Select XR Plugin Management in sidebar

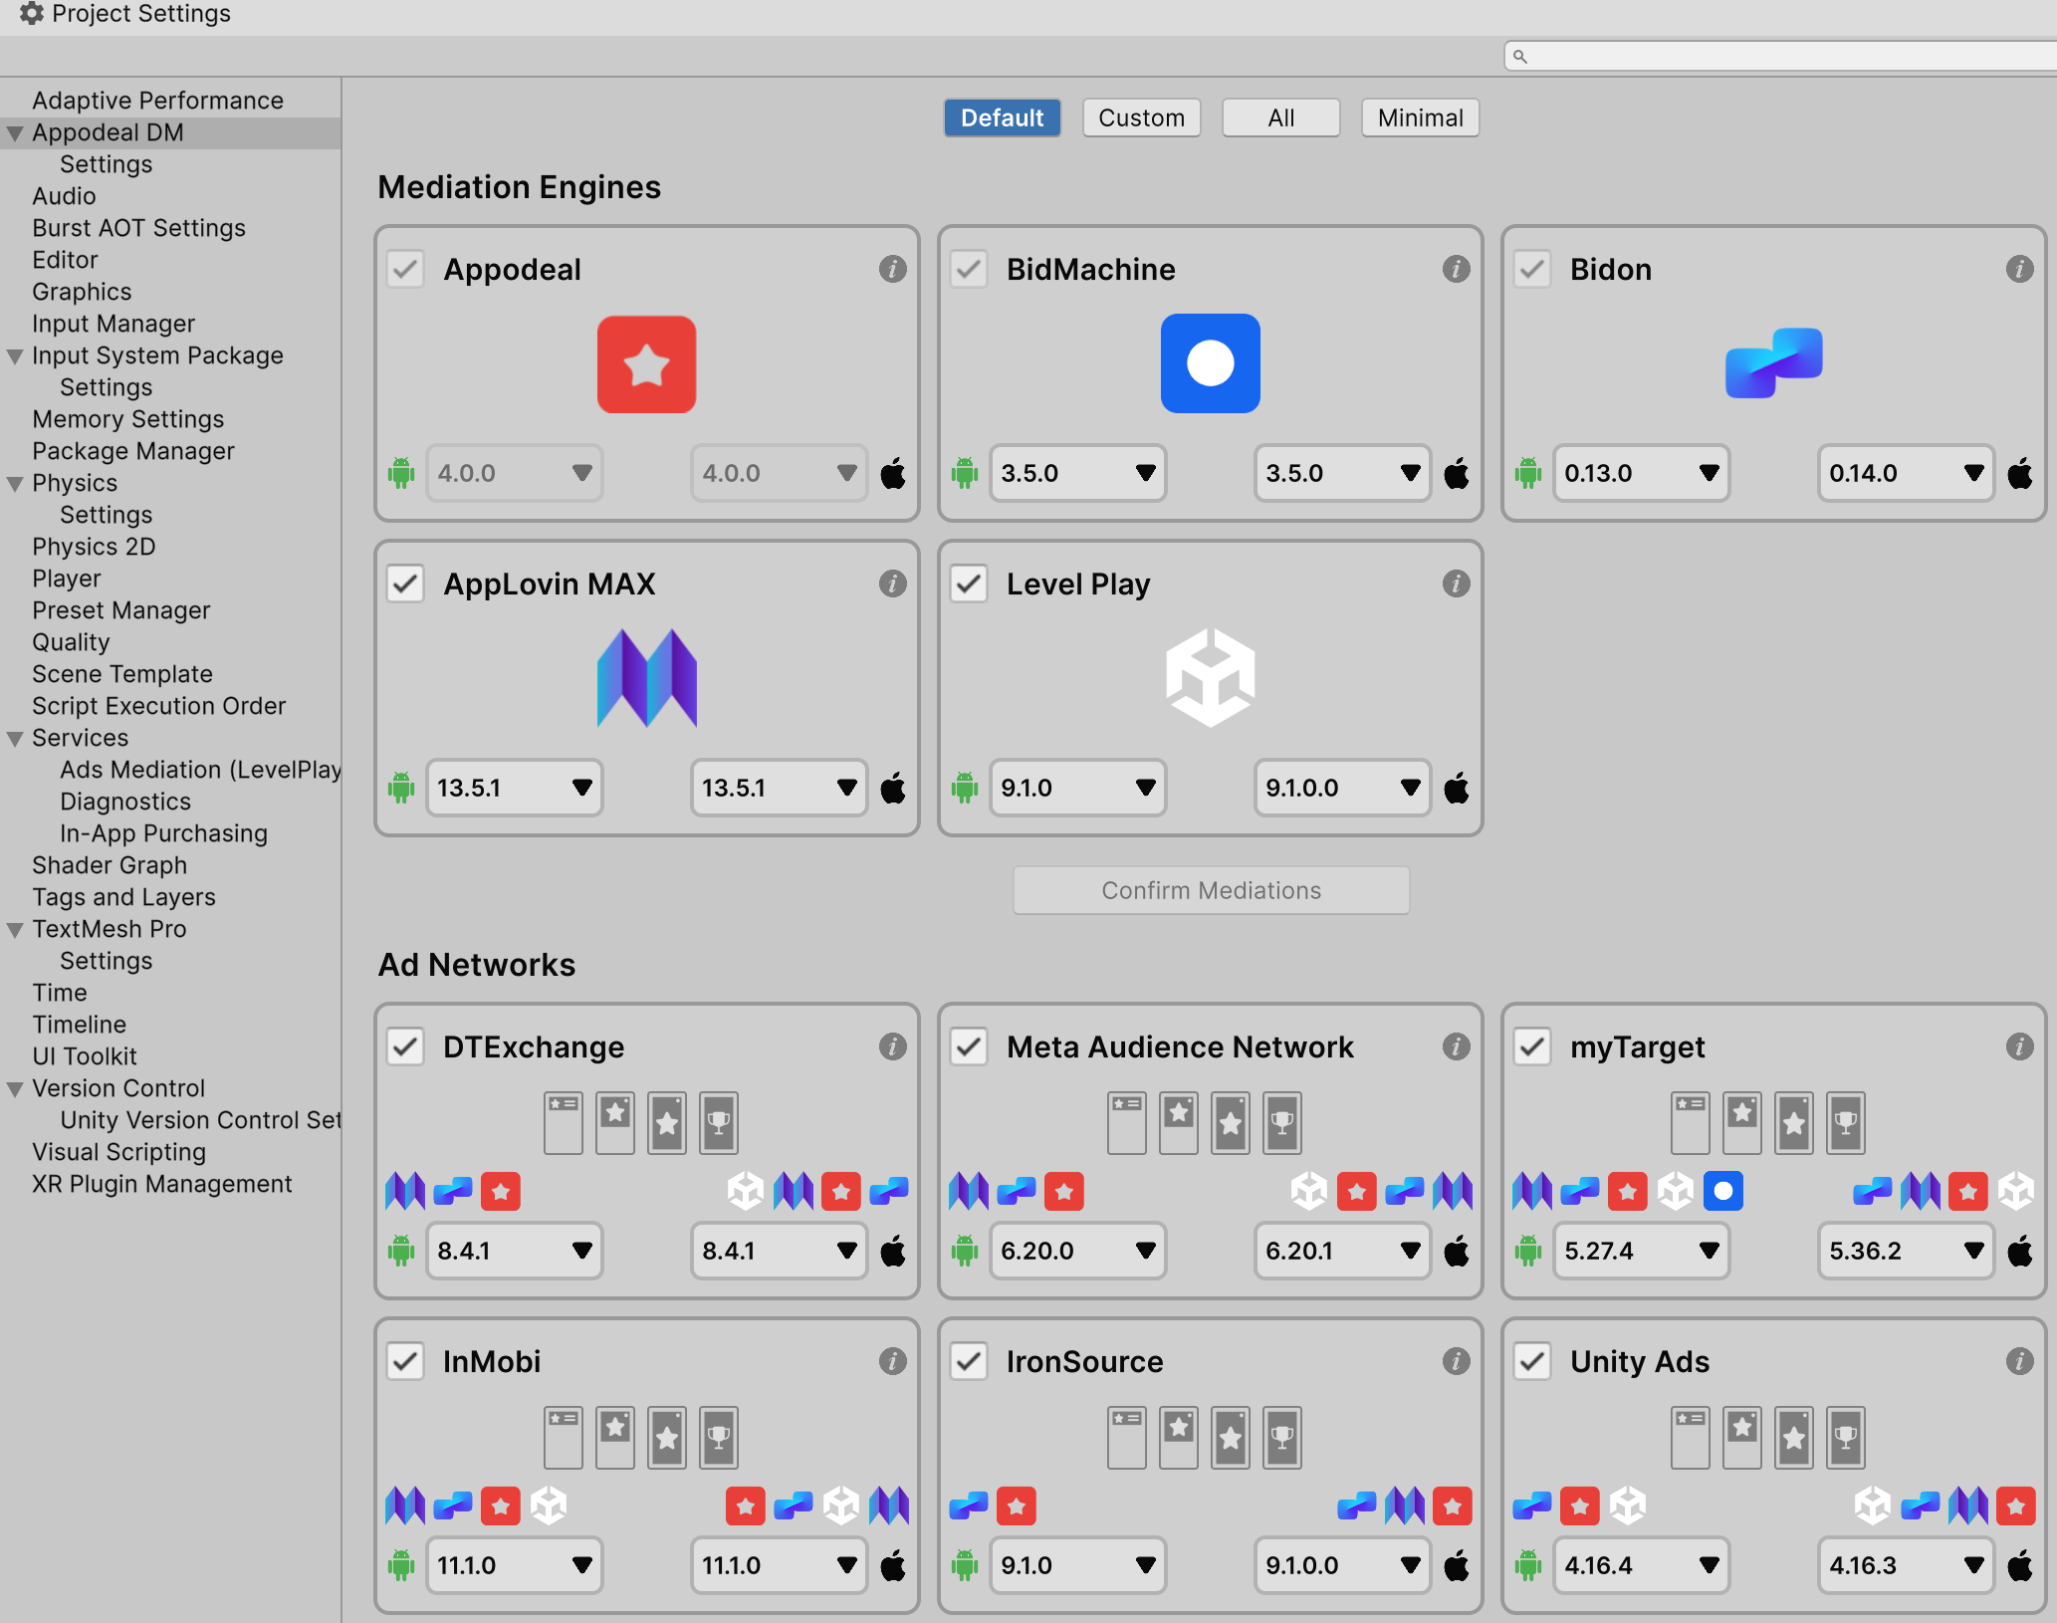coord(162,1184)
